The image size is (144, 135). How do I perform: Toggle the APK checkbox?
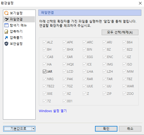coord(64,42)
